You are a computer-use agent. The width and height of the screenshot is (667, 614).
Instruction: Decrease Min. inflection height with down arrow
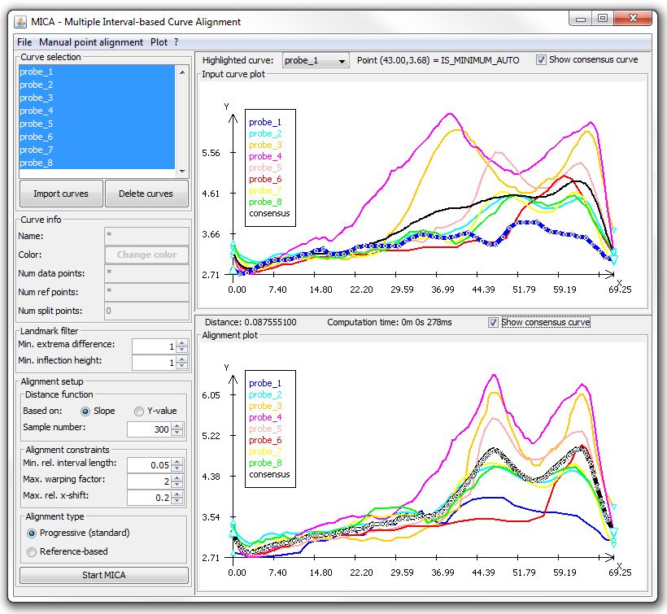182,366
